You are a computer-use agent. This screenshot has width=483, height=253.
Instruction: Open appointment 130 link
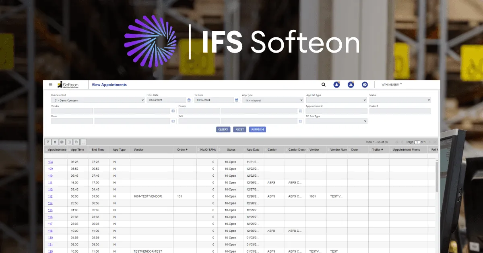click(x=50, y=238)
